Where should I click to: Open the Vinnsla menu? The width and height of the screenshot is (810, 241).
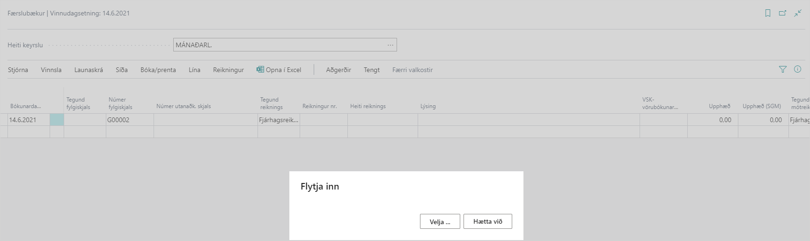tap(51, 70)
